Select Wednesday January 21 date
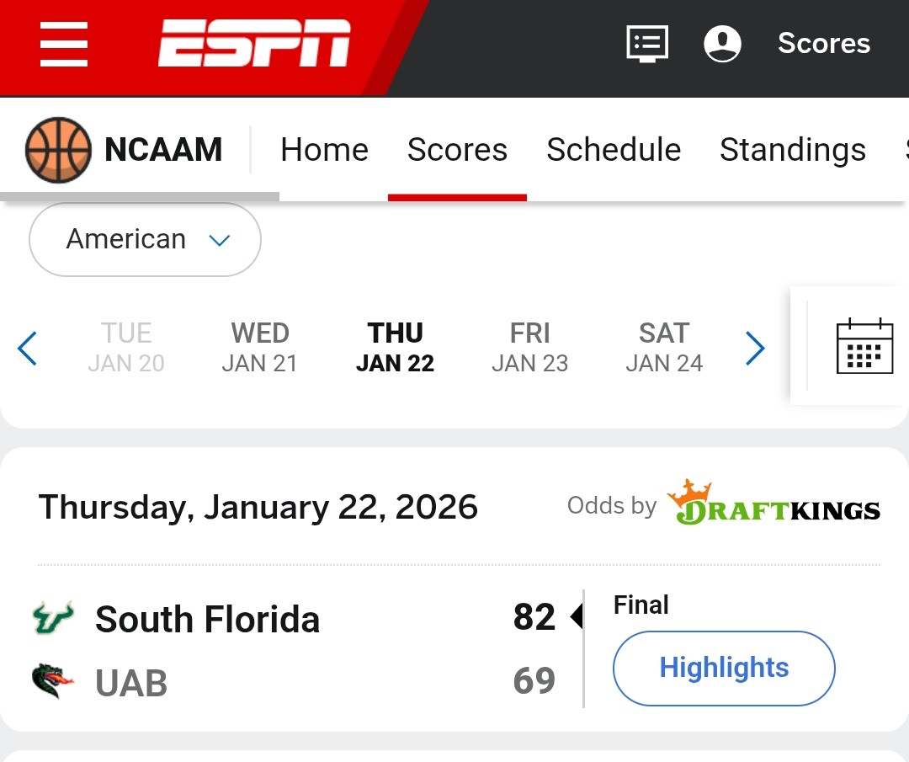This screenshot has height=762, width=909. click(x=260, y=347)
